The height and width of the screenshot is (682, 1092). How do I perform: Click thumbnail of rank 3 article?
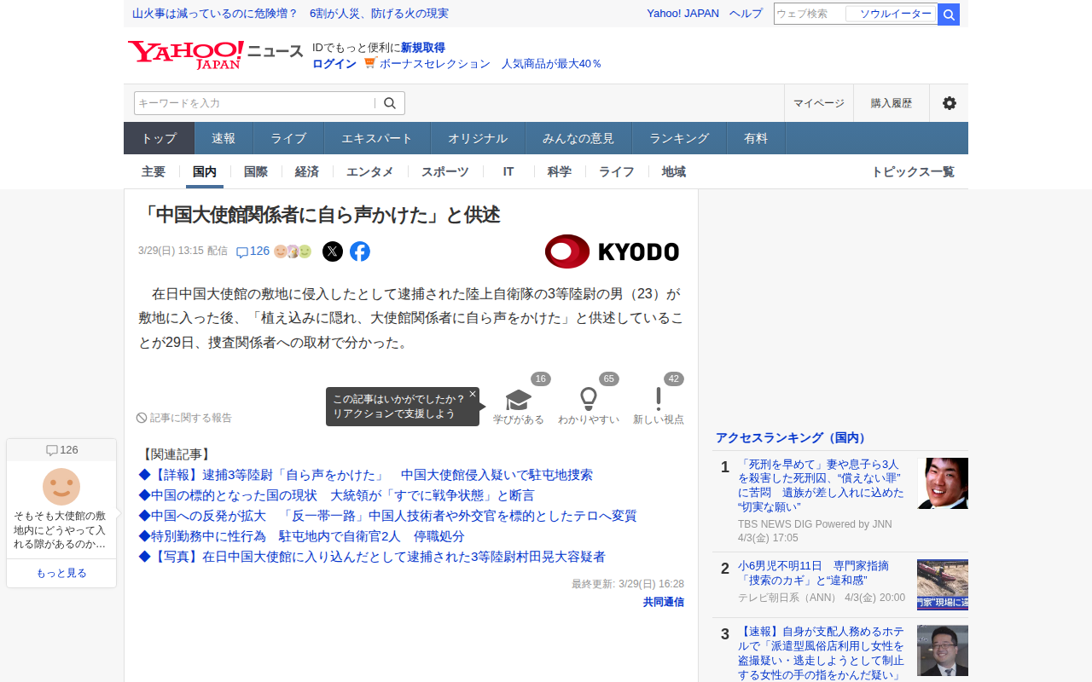click(x=943, y=650)
